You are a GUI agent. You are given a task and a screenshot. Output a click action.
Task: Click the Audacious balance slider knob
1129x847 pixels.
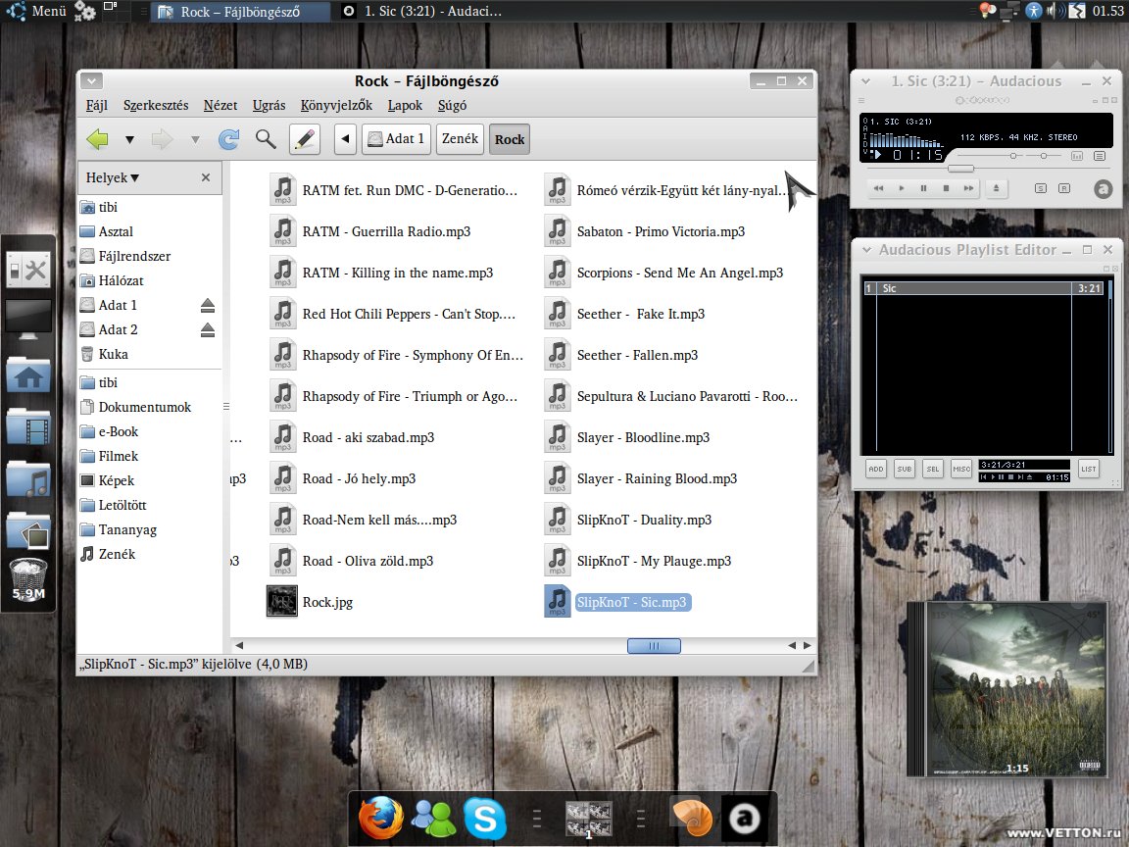coord(1044,156)
